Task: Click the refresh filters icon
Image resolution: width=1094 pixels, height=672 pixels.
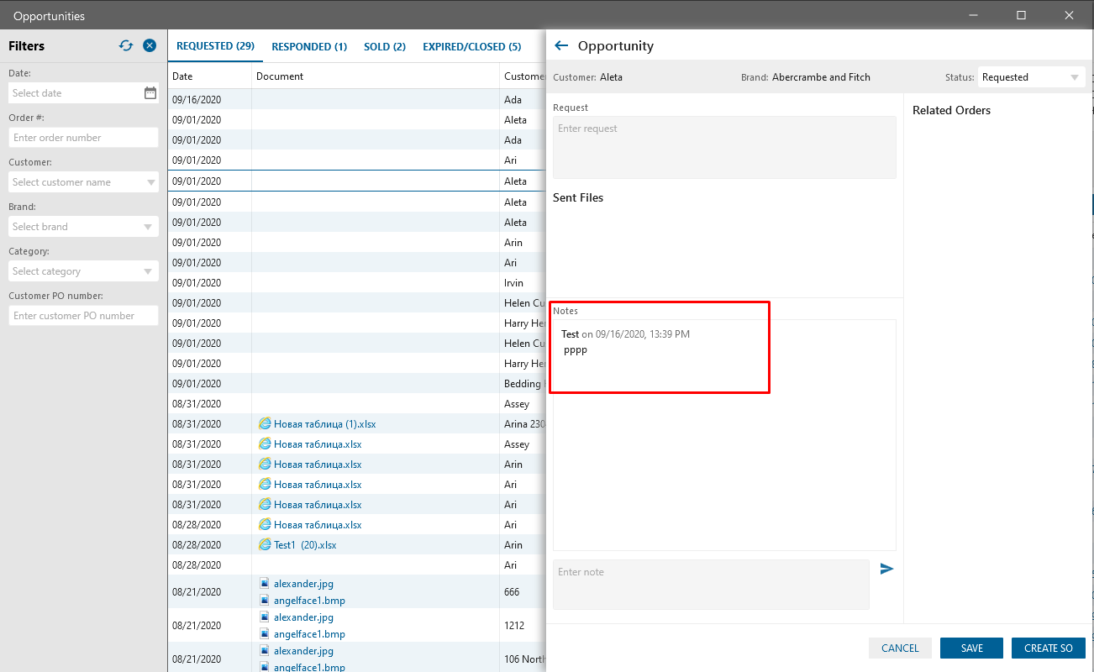Action: click(126, 45)
